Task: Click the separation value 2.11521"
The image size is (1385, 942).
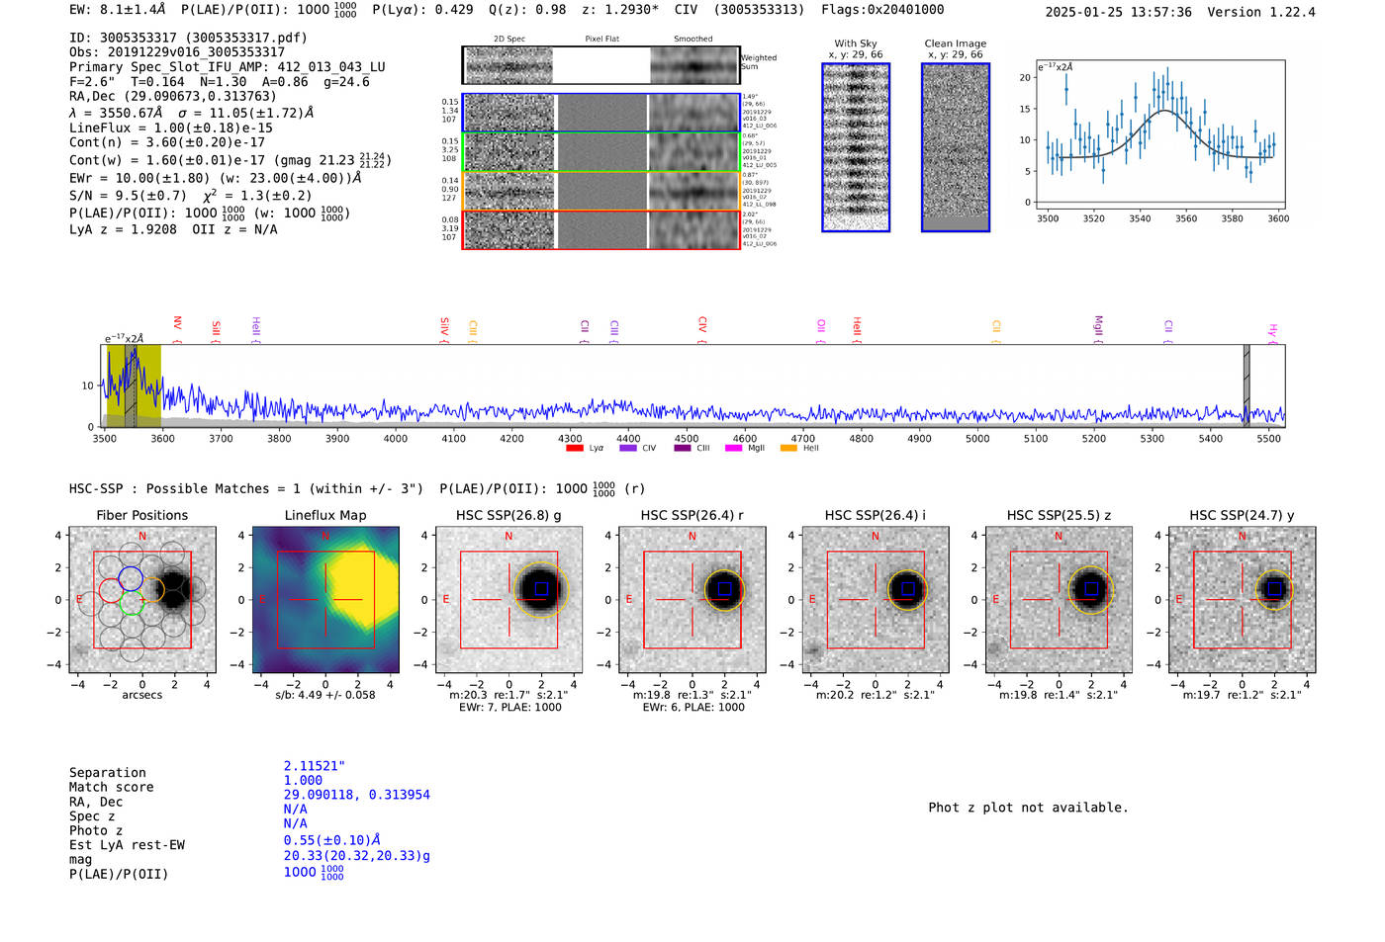Action: (x=315, y=766)
